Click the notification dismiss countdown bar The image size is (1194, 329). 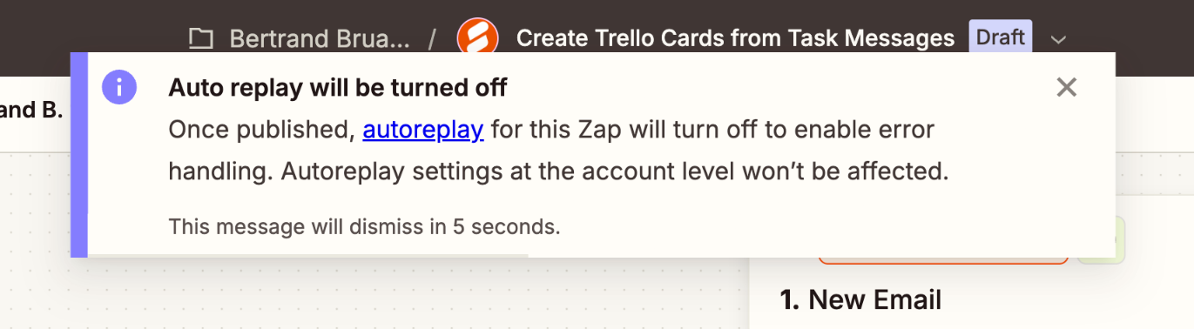coord(308,256)
